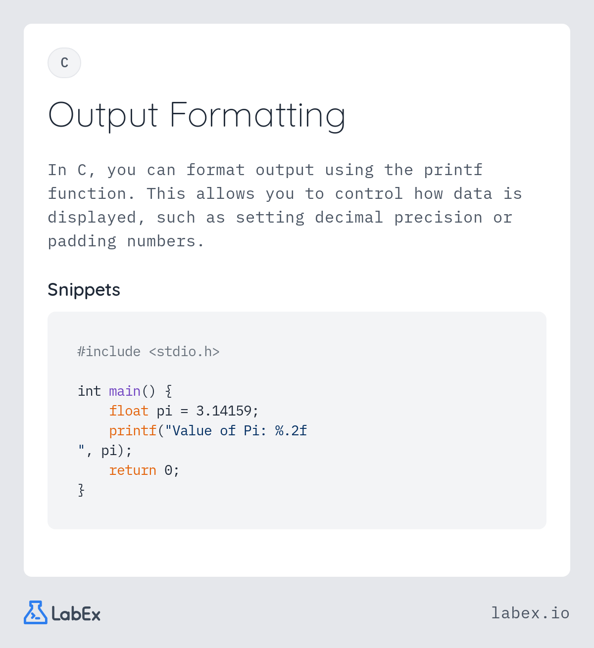Click the ", pi);" continuation line

(105, 451)
